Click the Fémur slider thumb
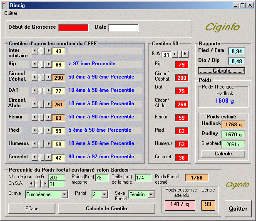 (42, 117)
